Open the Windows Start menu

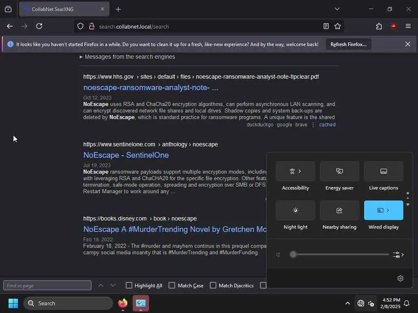pyautogui.click(x=13, y=303)
